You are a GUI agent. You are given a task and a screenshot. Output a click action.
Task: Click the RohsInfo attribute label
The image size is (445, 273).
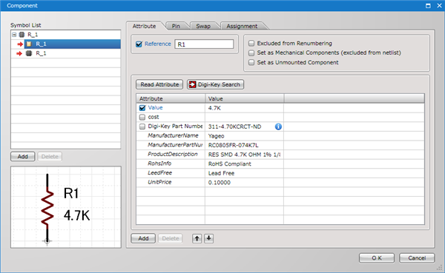click(159, 164)
